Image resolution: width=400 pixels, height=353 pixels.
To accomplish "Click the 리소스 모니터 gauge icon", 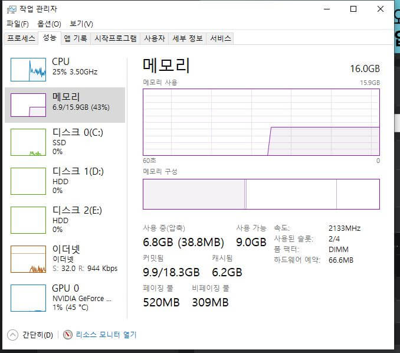I will click(68, 335).
